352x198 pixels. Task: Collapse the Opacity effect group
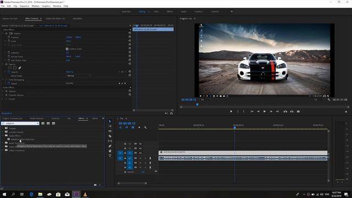pyautogui.click(x=3, y=64)
